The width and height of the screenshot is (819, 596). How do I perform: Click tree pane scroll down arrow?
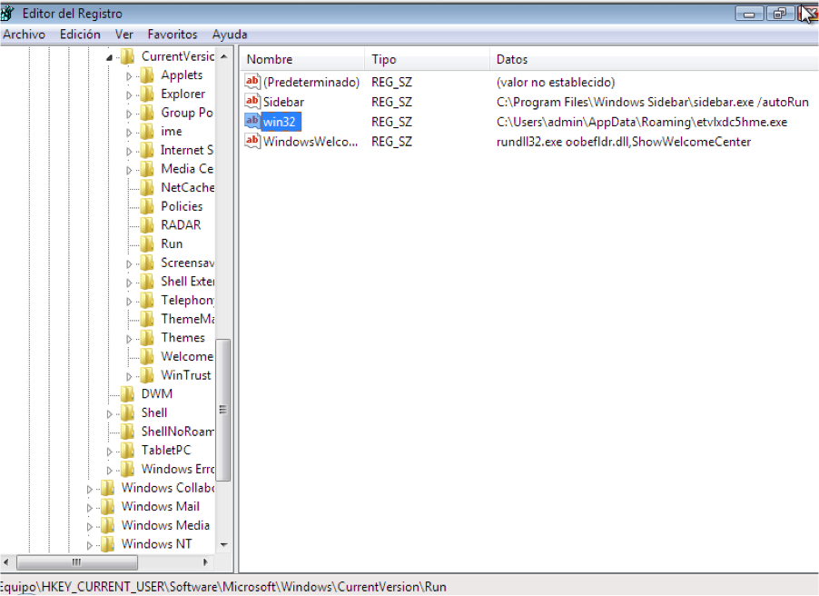[x=223, y=545]
